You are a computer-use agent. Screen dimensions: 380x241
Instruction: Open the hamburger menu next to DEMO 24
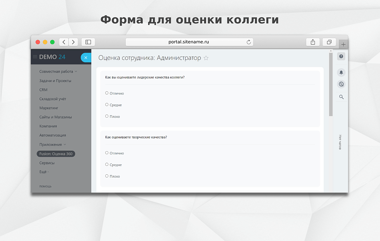(x=36, y=57)
